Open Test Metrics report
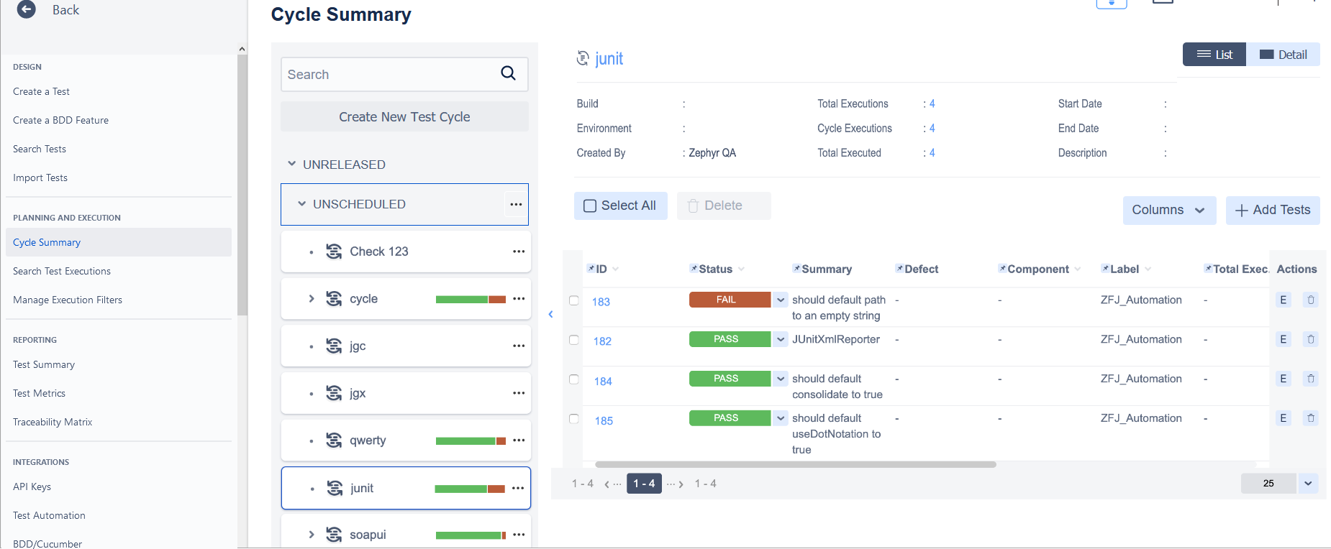This screenshot has width=1331, height=549. [39, 393]
